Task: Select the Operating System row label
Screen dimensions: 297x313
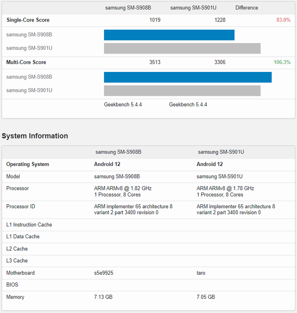Action: (27, 164)
